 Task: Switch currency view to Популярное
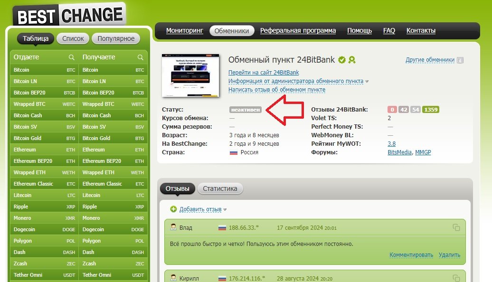tap(116, 39)
